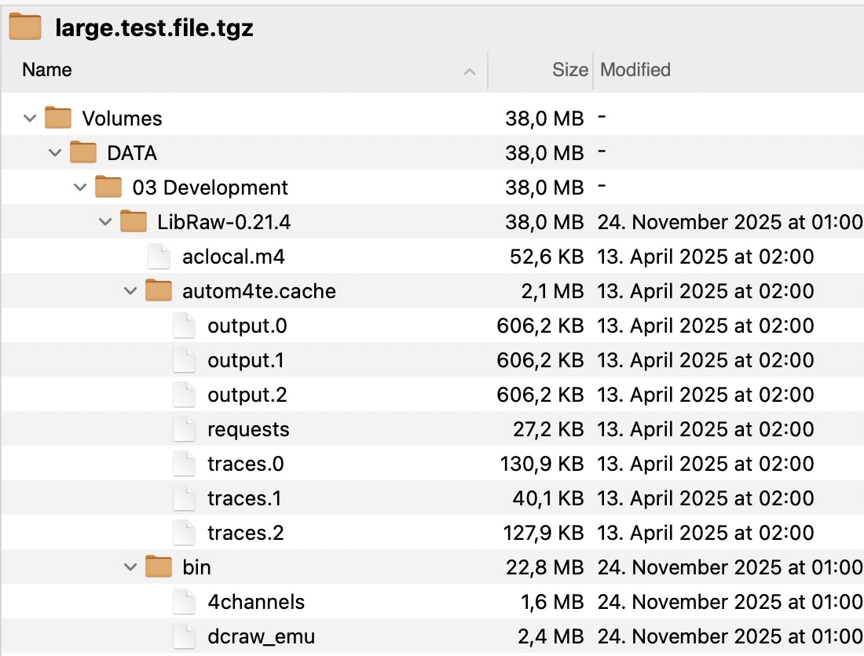The image size is (864, 656).
Task: Select the traces.0 file name
Action: pos(246,464)
